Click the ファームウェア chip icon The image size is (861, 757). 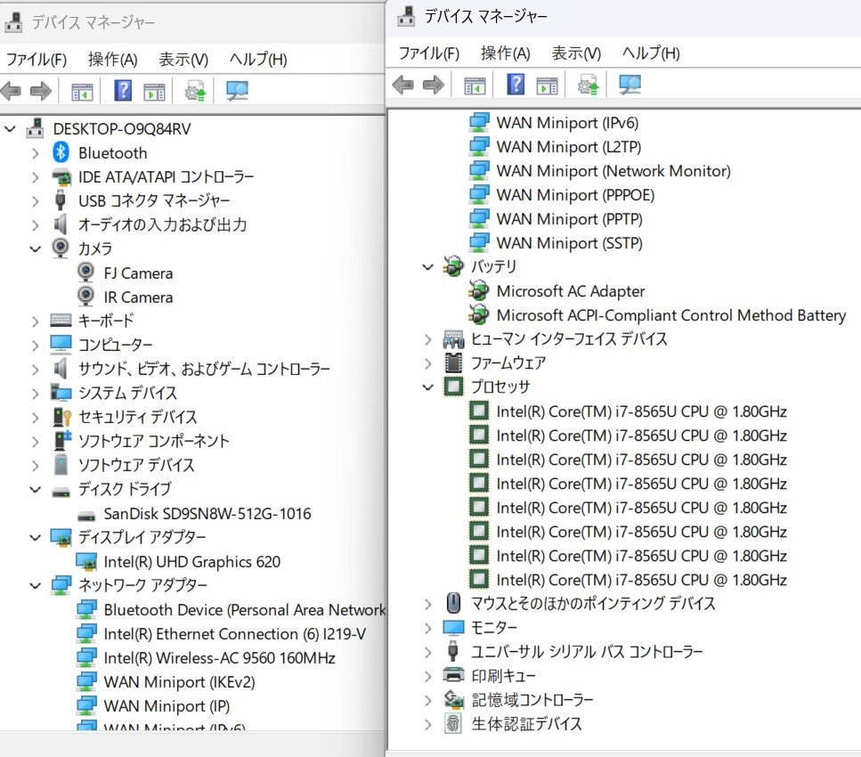[453, 362]
